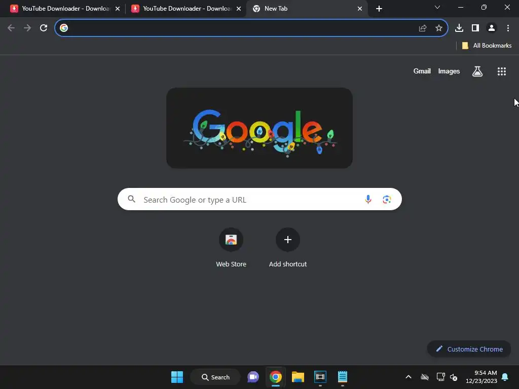Open Chrome's three-dot menu
Viewport: 519px width, 389px height.
[508, 28]
